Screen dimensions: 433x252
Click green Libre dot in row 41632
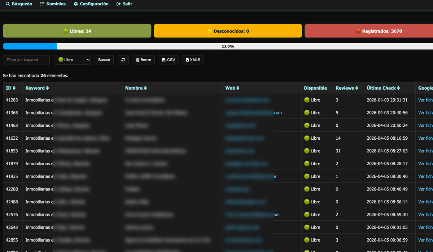[x=307, y=138]
